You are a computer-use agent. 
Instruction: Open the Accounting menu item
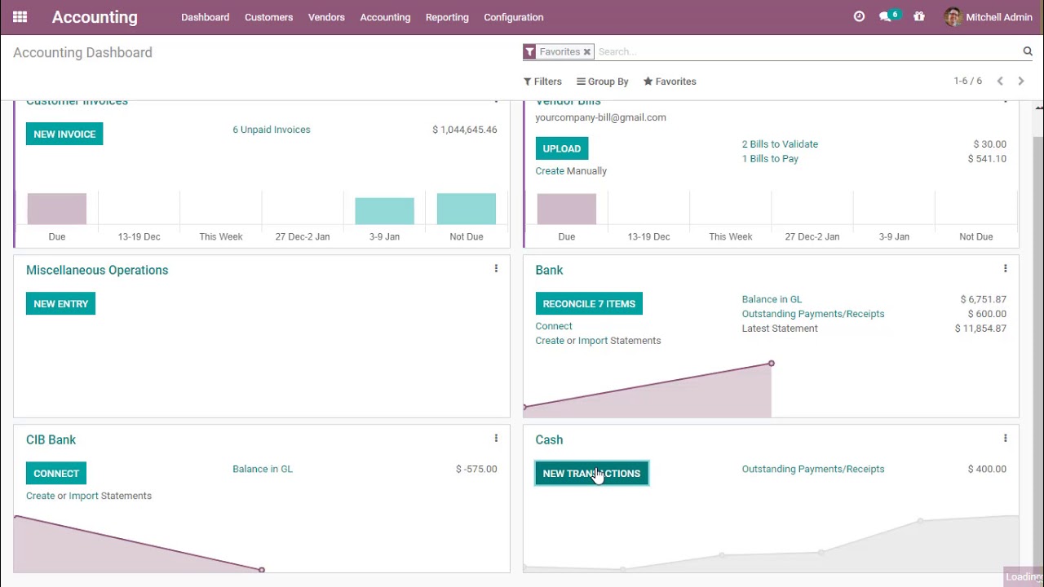[385, 17]
